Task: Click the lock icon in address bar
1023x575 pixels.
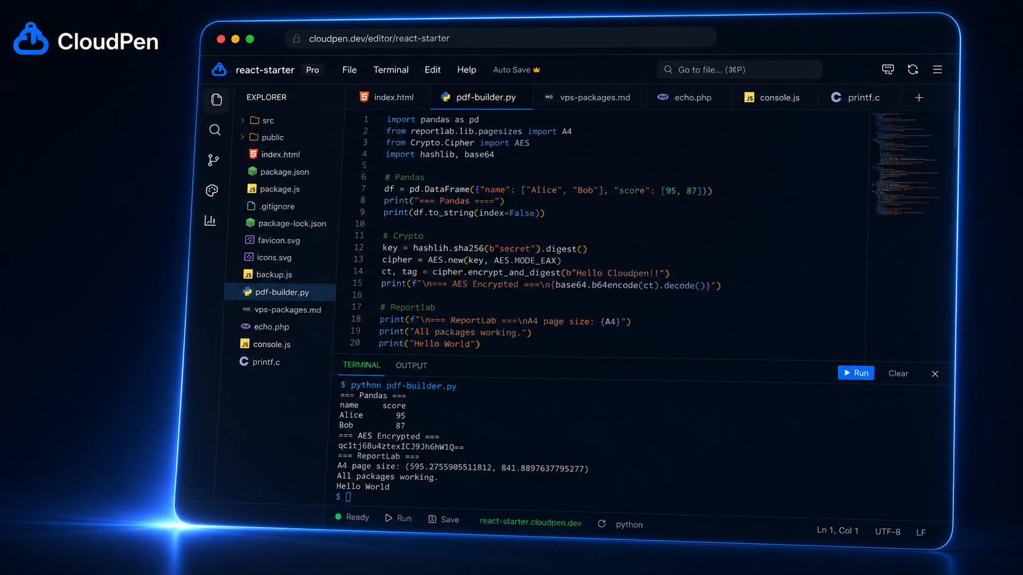Action: click(297, 38)
